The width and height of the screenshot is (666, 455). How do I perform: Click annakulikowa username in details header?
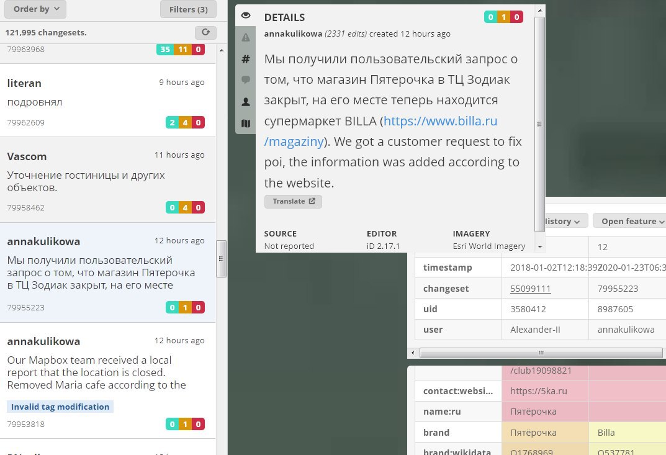coord(293,34)
